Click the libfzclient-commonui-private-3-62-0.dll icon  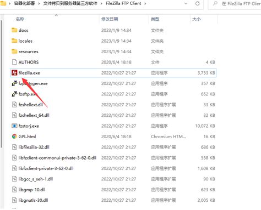coord(14,157)
